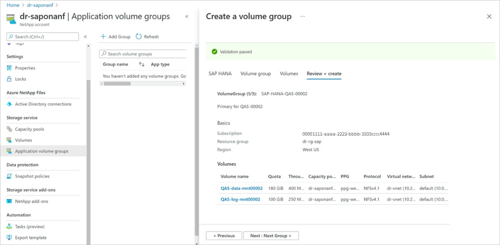This screenshot has height=245, width=500.
Task: Click the sidebar Search (Ctrl+/) field
Action: coord(43,37)
